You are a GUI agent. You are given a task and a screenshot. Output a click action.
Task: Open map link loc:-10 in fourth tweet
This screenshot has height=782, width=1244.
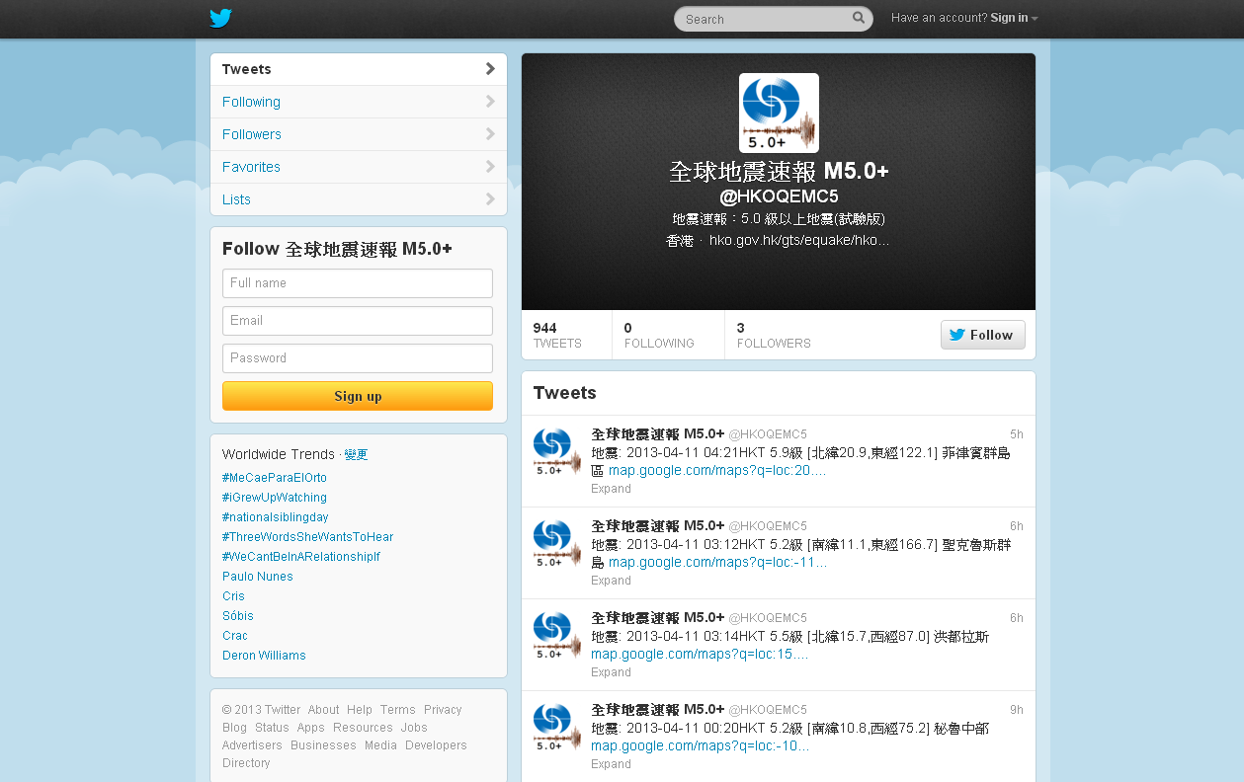[701, 746]
